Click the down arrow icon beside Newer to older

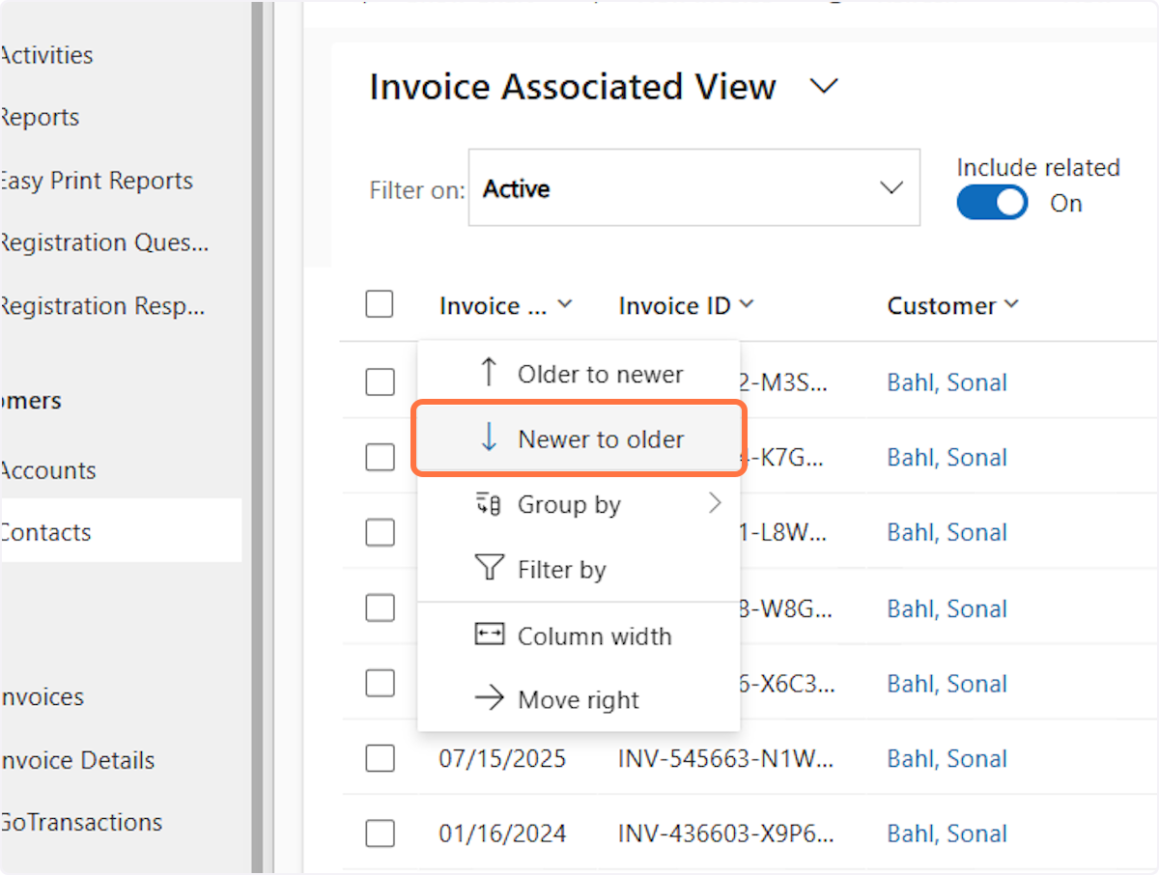(x=490, y=438)
